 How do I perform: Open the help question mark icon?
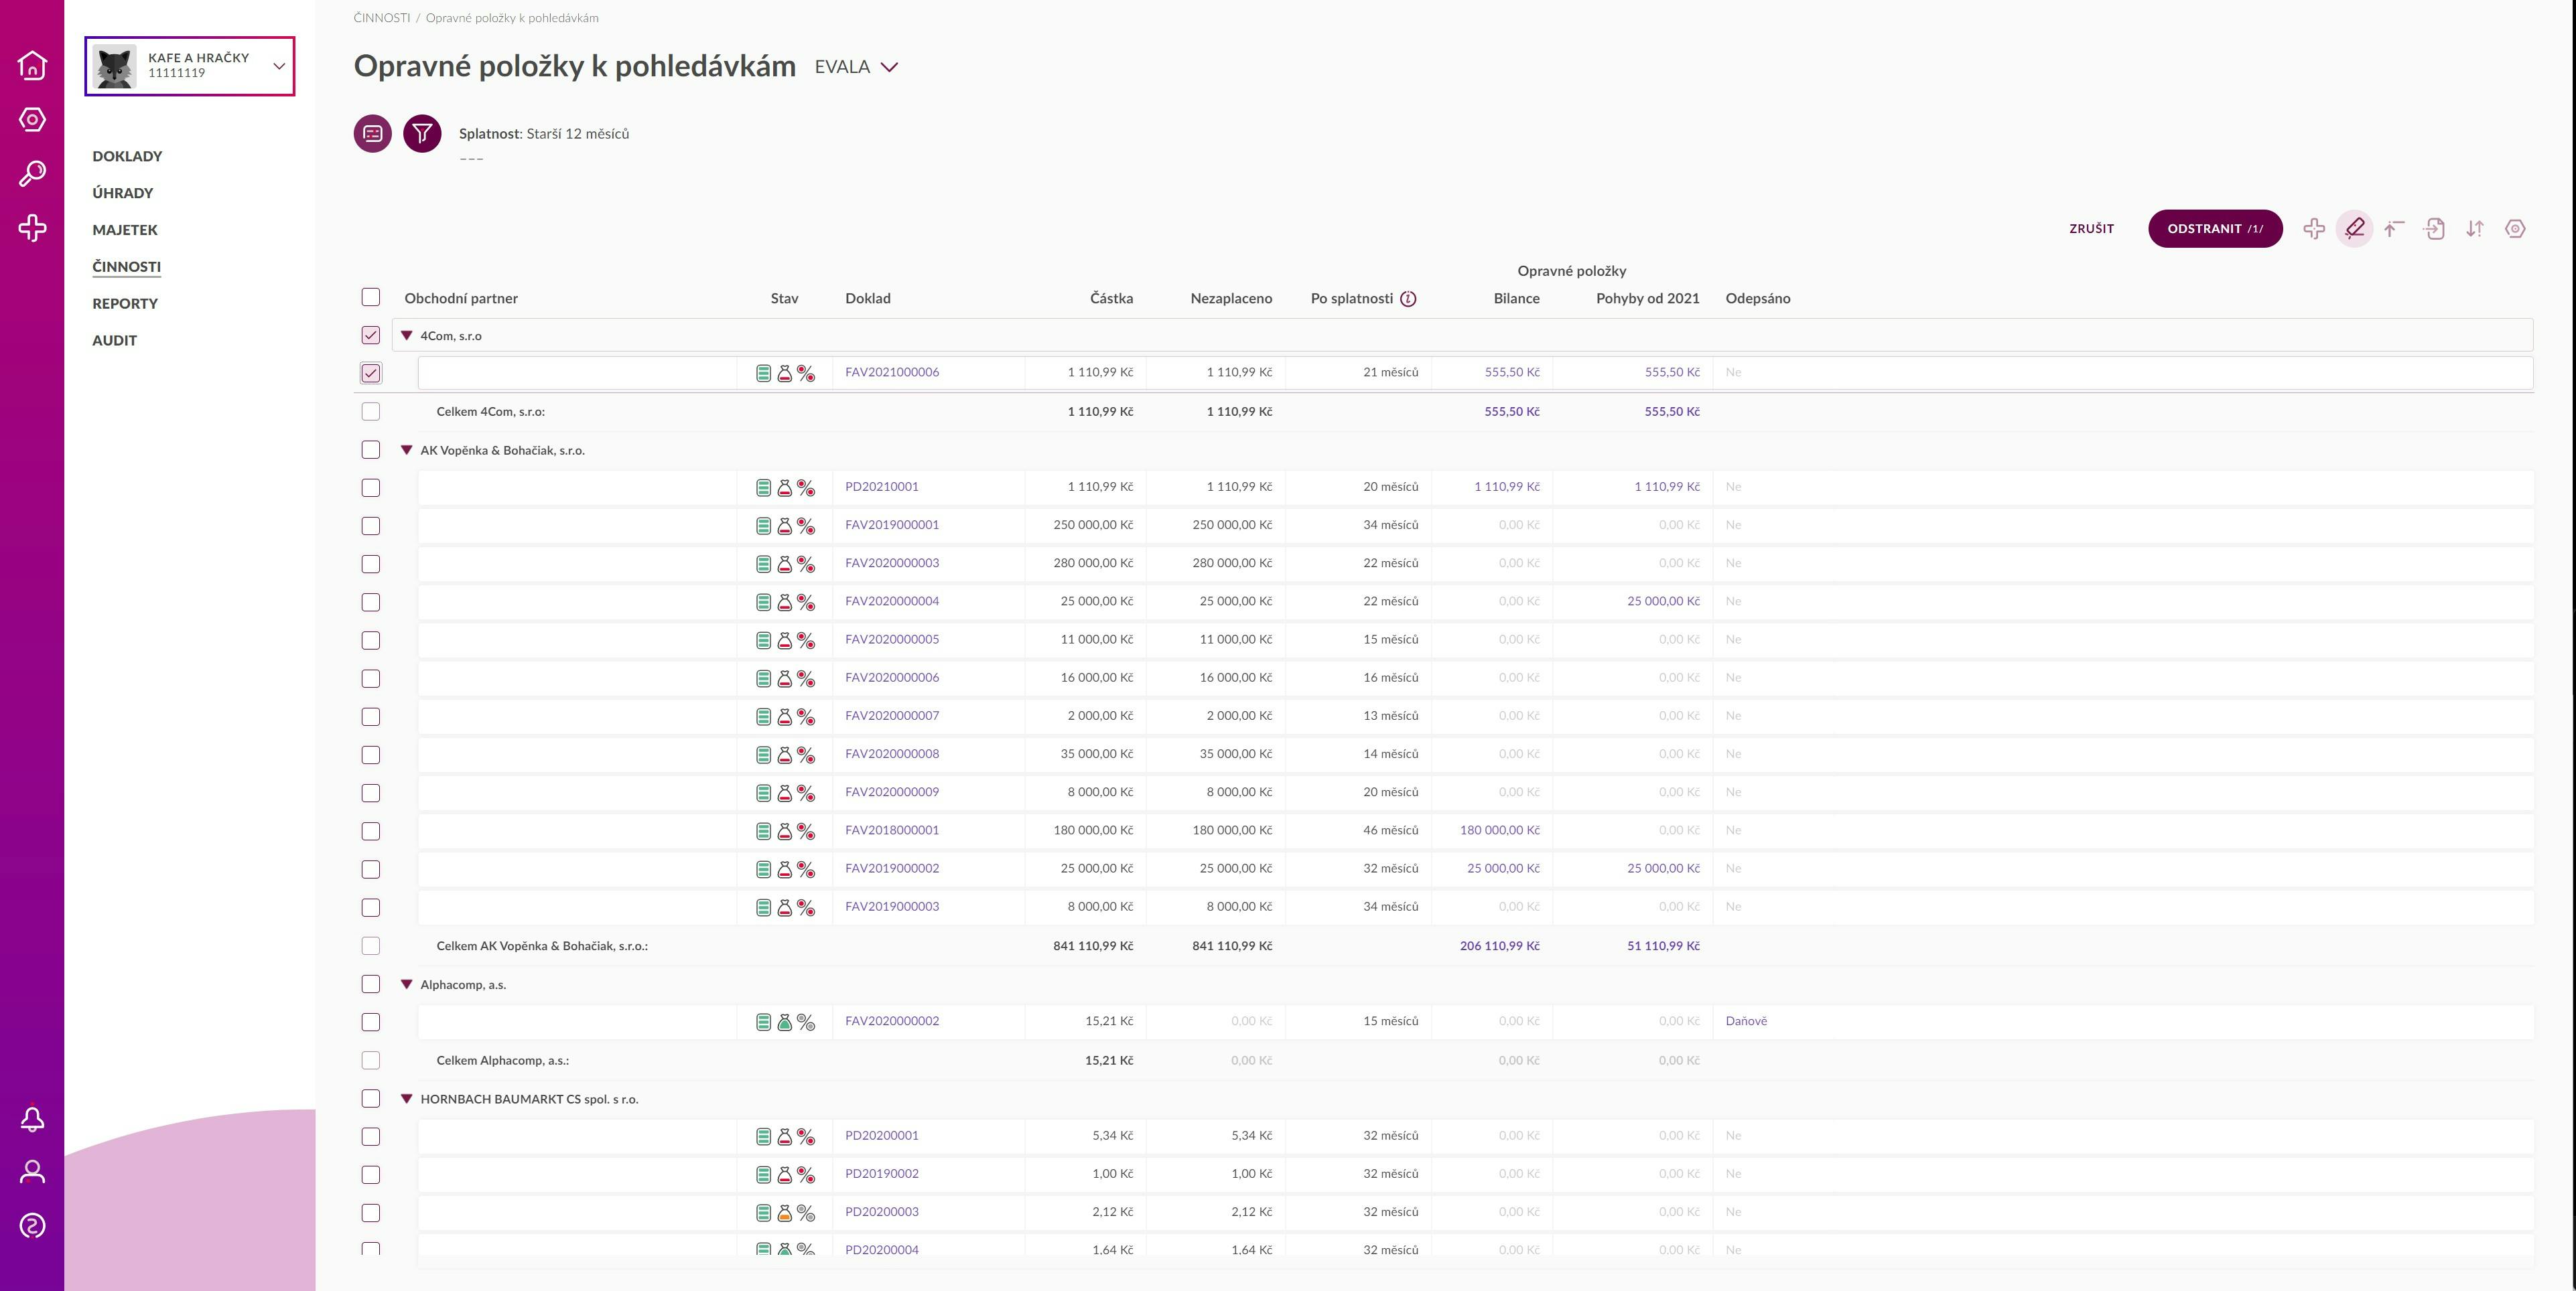click(x=32, y=1225)
